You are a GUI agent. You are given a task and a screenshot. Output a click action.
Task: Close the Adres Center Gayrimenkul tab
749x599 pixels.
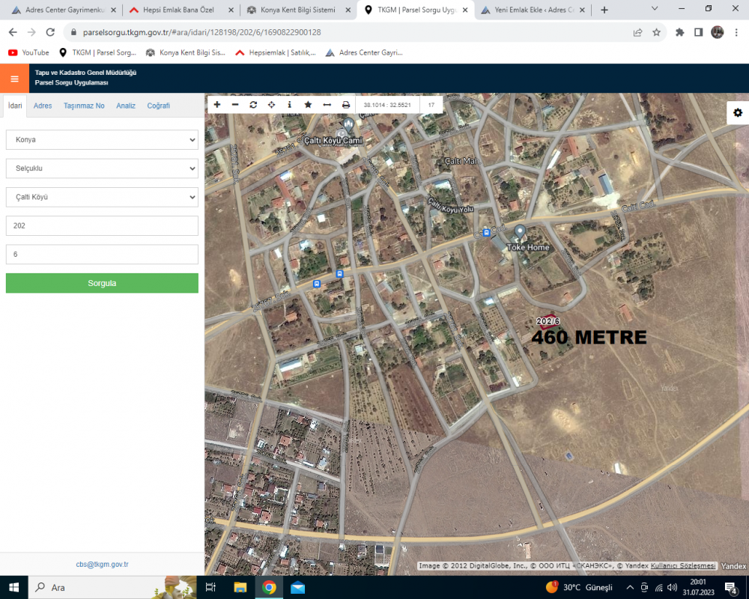[113, 10]
